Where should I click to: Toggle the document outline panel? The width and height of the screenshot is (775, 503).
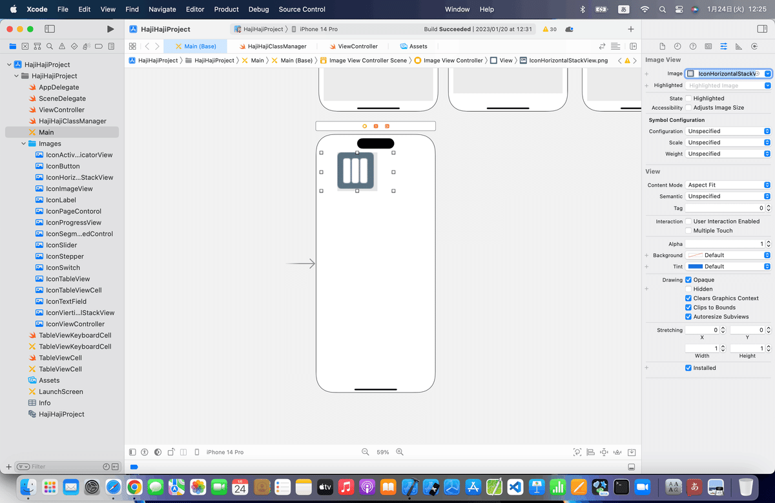point(132,452)
